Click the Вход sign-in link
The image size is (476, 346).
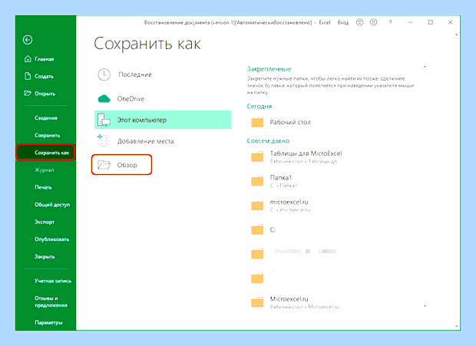pyautogui.click(x=343, y=22)
